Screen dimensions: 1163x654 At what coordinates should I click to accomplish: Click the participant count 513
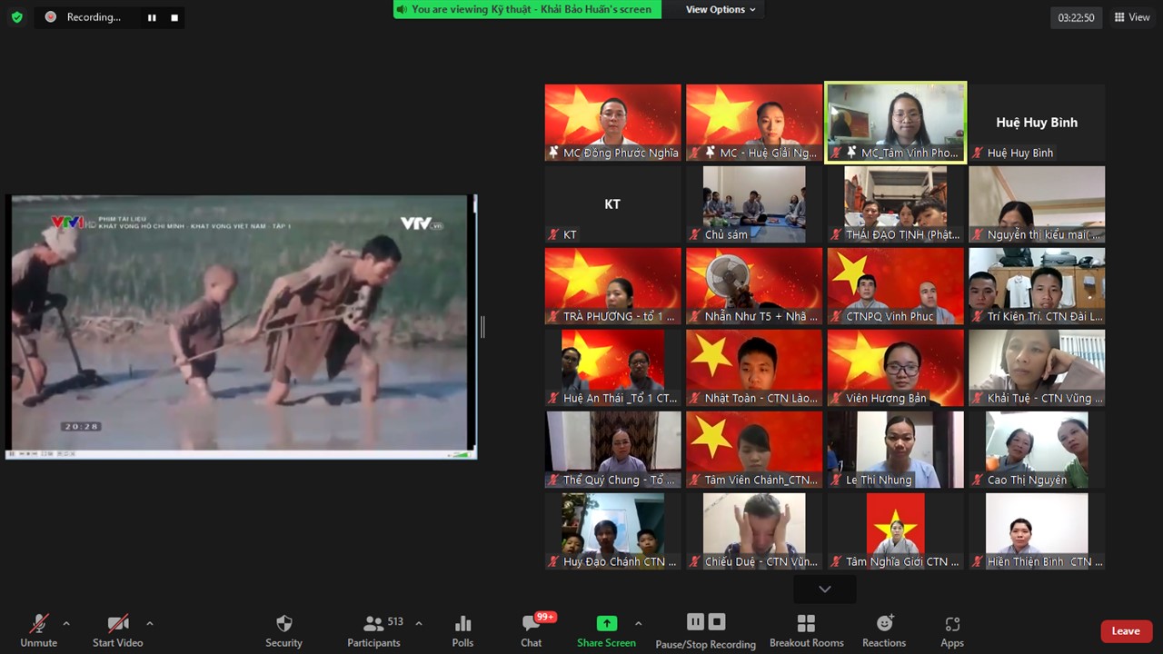(x=395, y=621)
